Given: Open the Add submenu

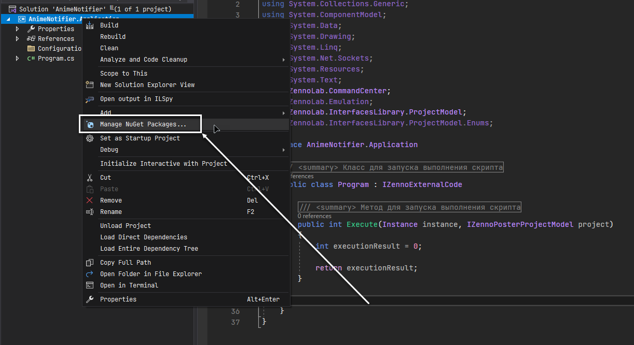Looking at the screenshot, I should point(105,112).
